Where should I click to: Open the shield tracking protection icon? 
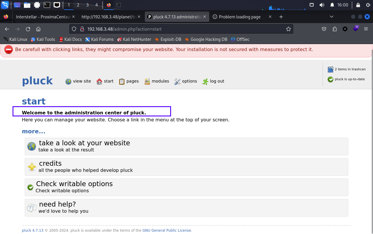coord(74,29)
